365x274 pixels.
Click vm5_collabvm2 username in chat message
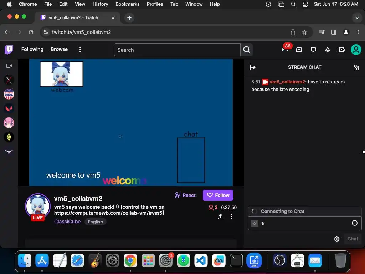[x=287, y=82]
